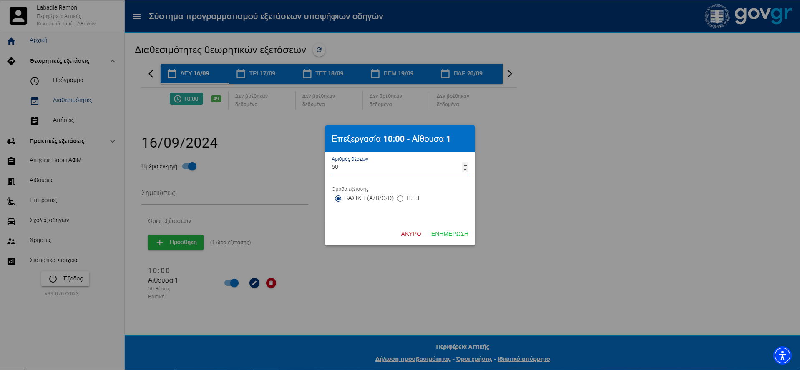Open Αιτήσεις Βάσει ΑΦΜ in the sidebar
Image resolution: width=800 pixels, height=370 pixels.
[x=55, y=160]
